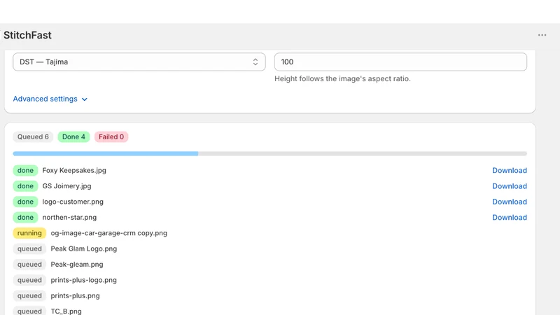
Task: Select the TC_B.png file name
Action: tap(66, 311)
